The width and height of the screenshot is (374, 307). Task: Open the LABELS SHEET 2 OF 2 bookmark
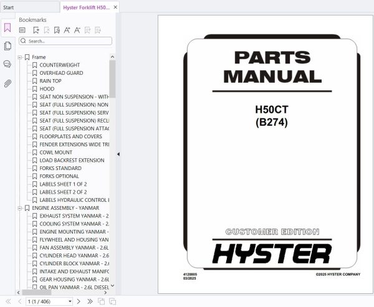click(63, 192)
